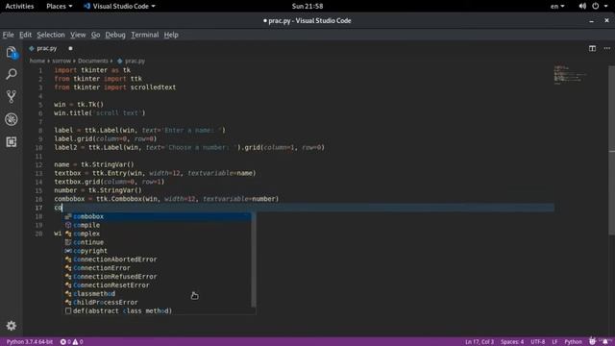Click Activities in the GNOME top bar

pyautogui.click(x=19, y=6)
